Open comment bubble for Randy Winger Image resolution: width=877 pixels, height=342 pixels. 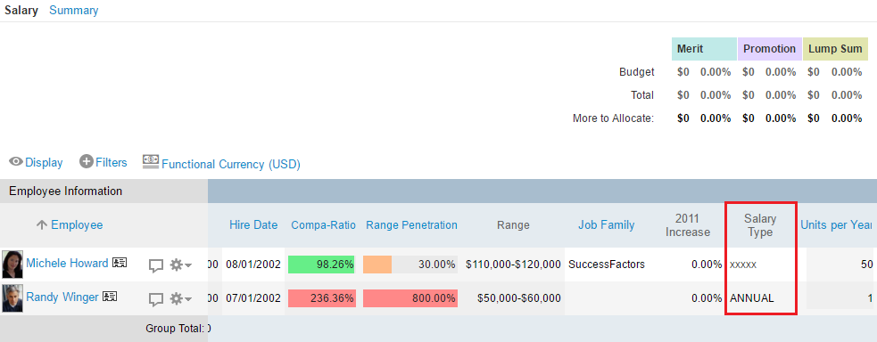(156, 299)
